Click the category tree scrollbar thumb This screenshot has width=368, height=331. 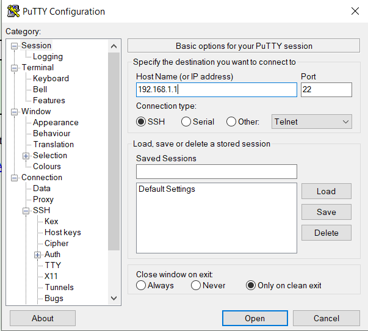click(114, 151)
